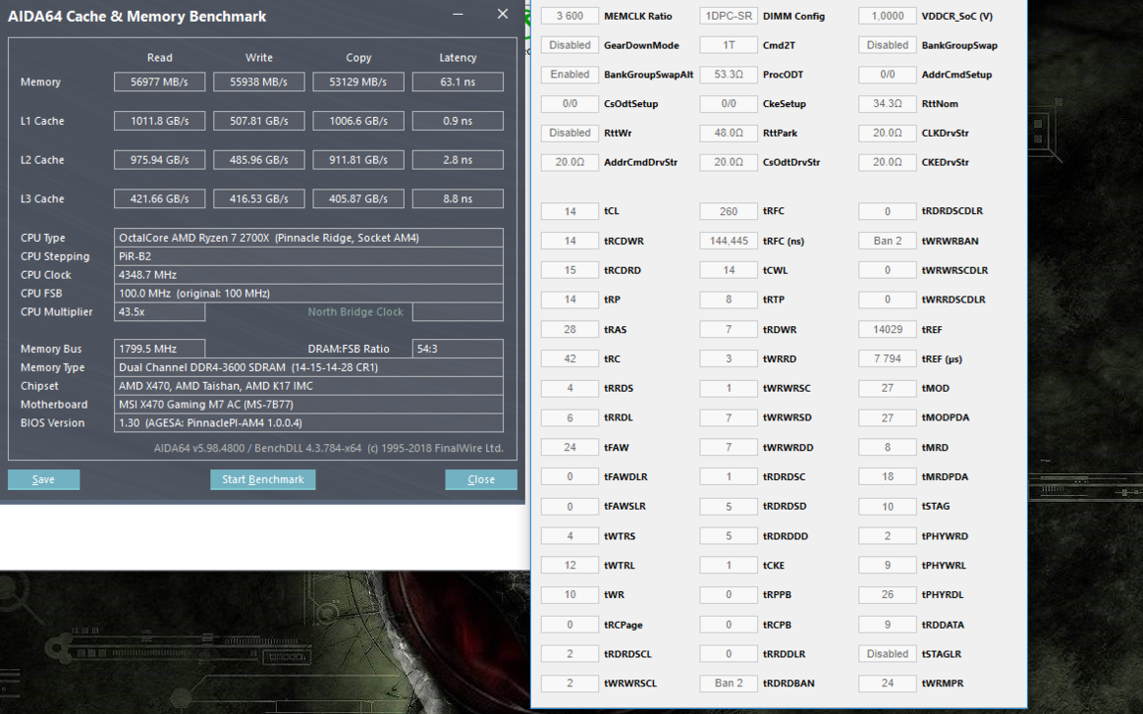
Task: Select the Memory Latency value 63.1 ns
Action: point(457,81)
